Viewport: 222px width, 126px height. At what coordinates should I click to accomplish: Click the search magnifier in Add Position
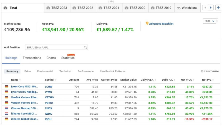pyautogui.click(x=85, y=47)
